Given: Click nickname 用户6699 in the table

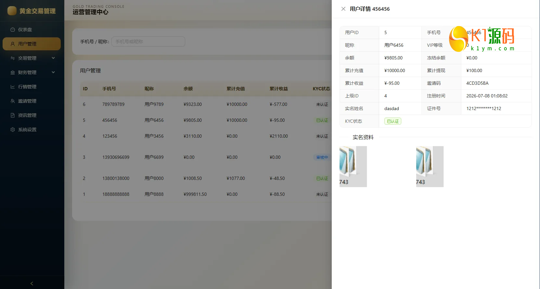Looking at the screenshot, I should click(x=154, y=157).
